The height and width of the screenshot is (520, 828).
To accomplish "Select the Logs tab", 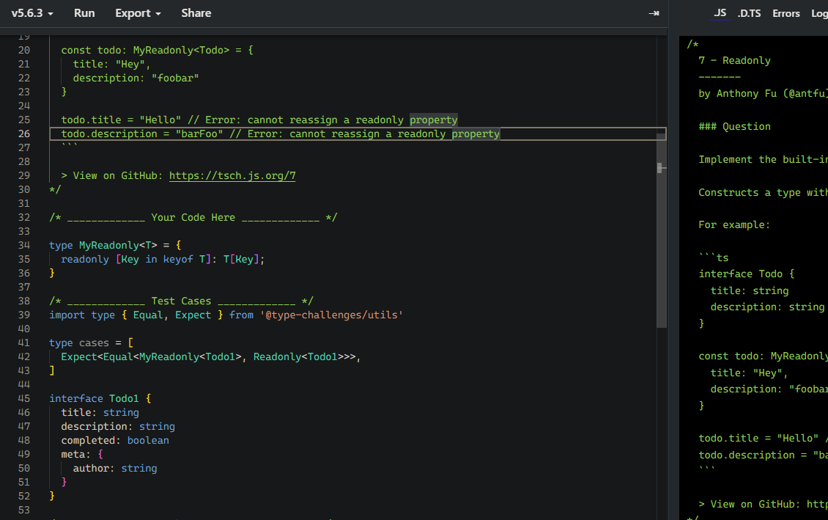I will coord(819,13).
